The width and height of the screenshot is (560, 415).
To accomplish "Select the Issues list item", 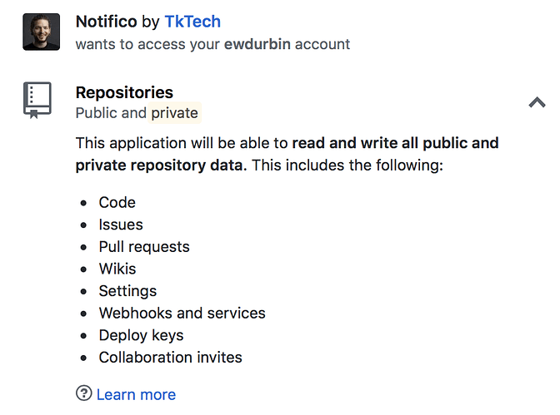I will click(121, 225).
